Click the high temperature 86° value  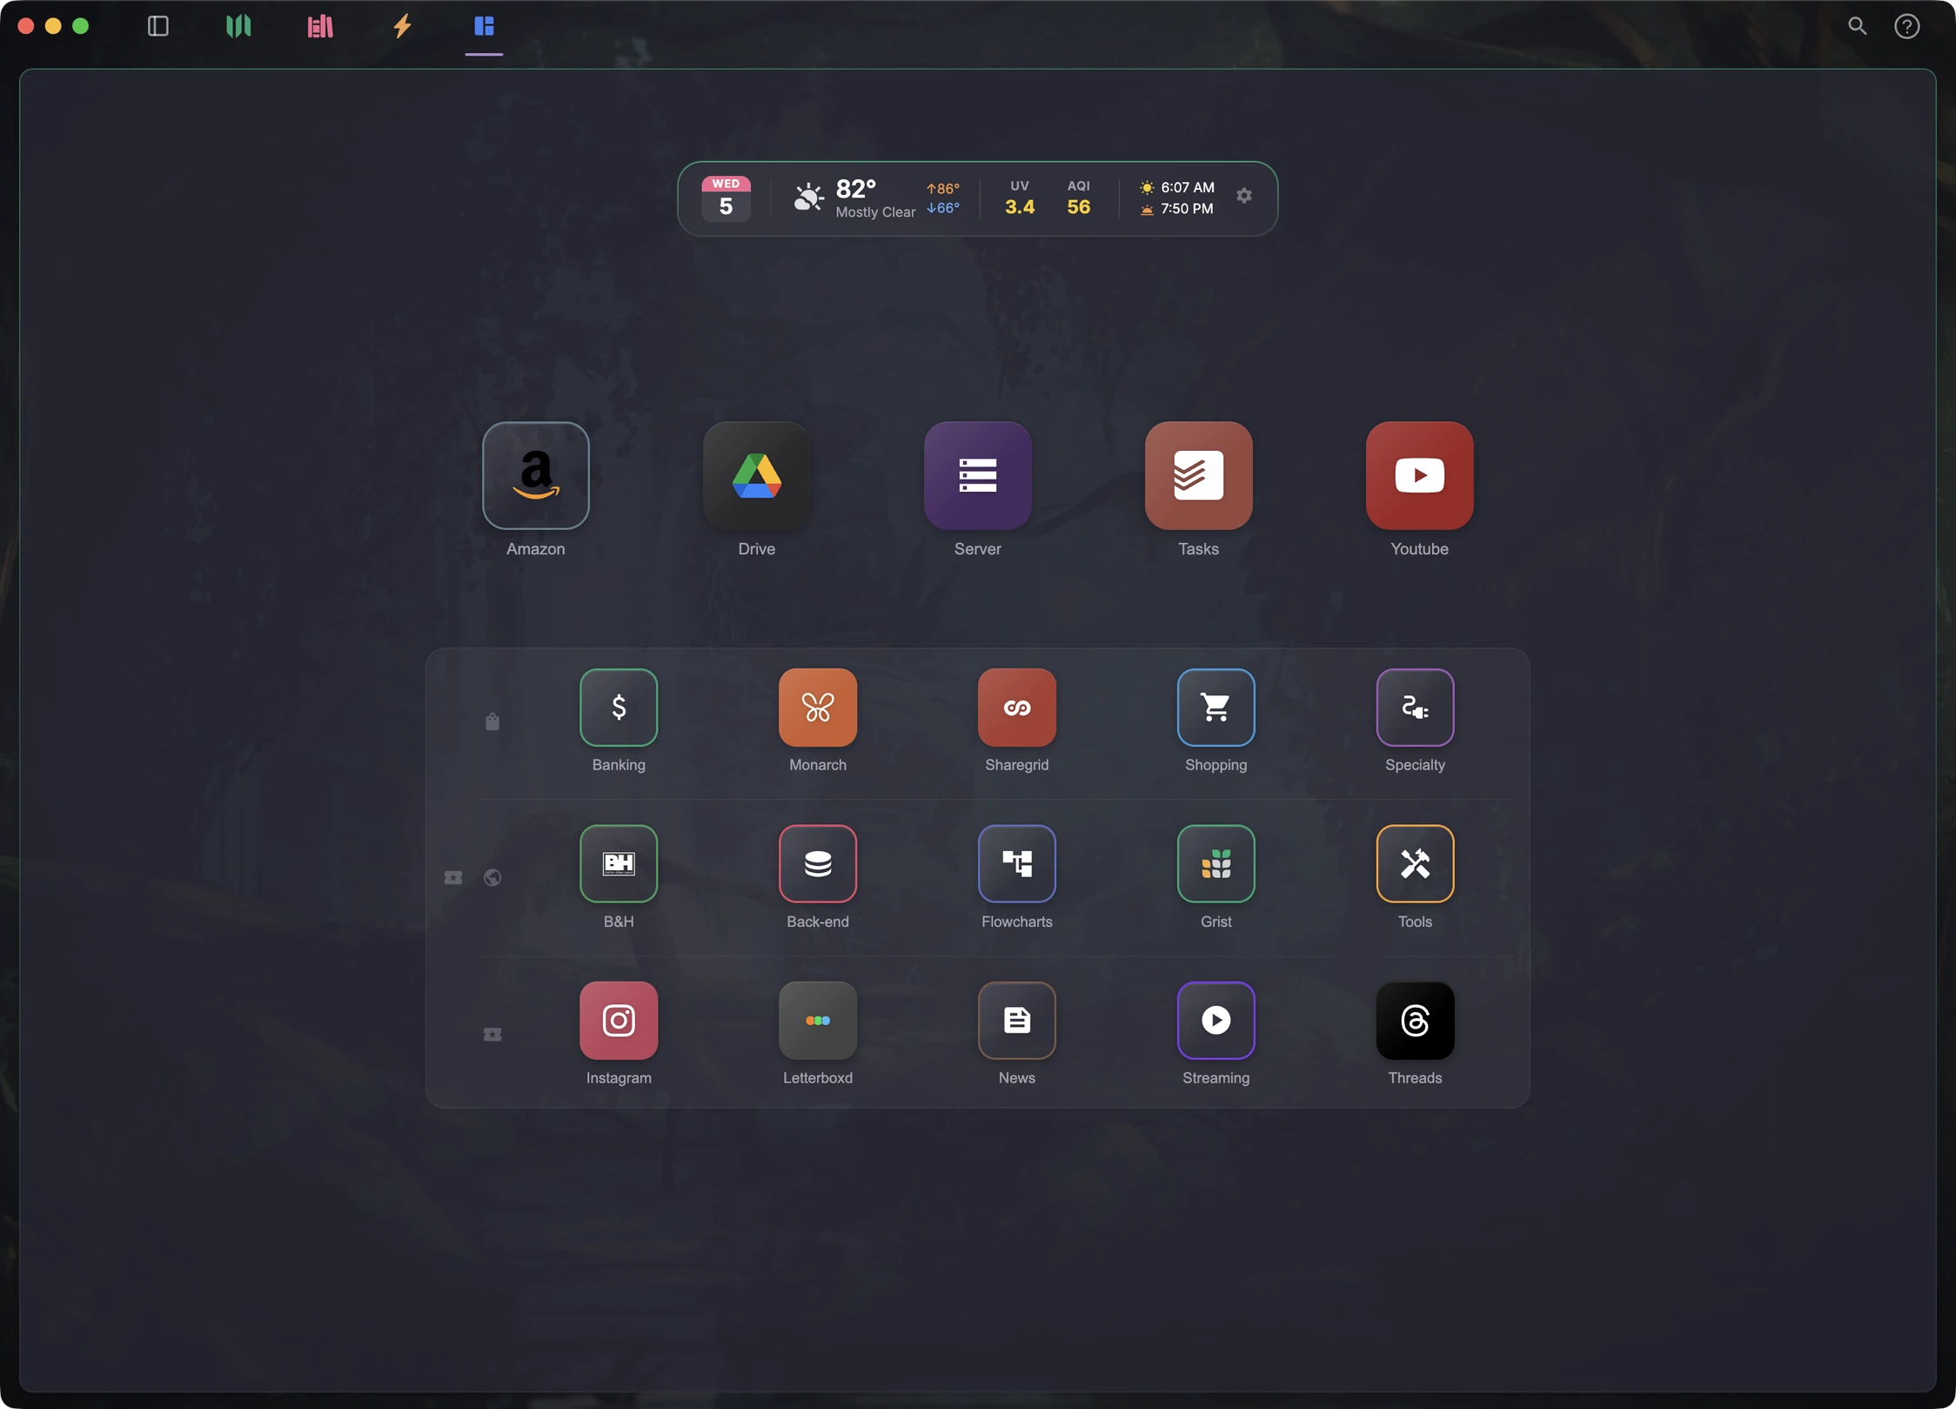[943, 188]
